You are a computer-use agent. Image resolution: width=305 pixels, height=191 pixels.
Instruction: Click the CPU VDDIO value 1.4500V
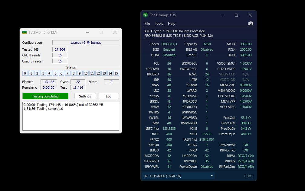click(246, 96)
